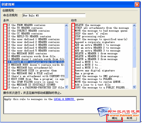Tick 'Run a program...' action checkbox

click(x=73, y=73)
